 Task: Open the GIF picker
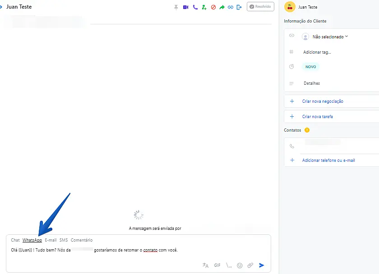coord(217,265)
